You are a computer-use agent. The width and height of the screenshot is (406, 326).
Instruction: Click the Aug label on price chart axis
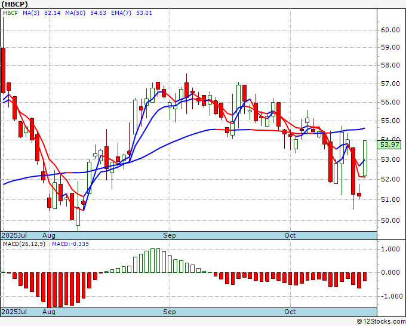(x=49, y=235)
